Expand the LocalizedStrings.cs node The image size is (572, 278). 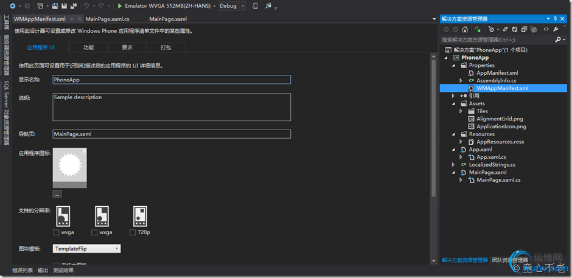click(x=453, y=164)
